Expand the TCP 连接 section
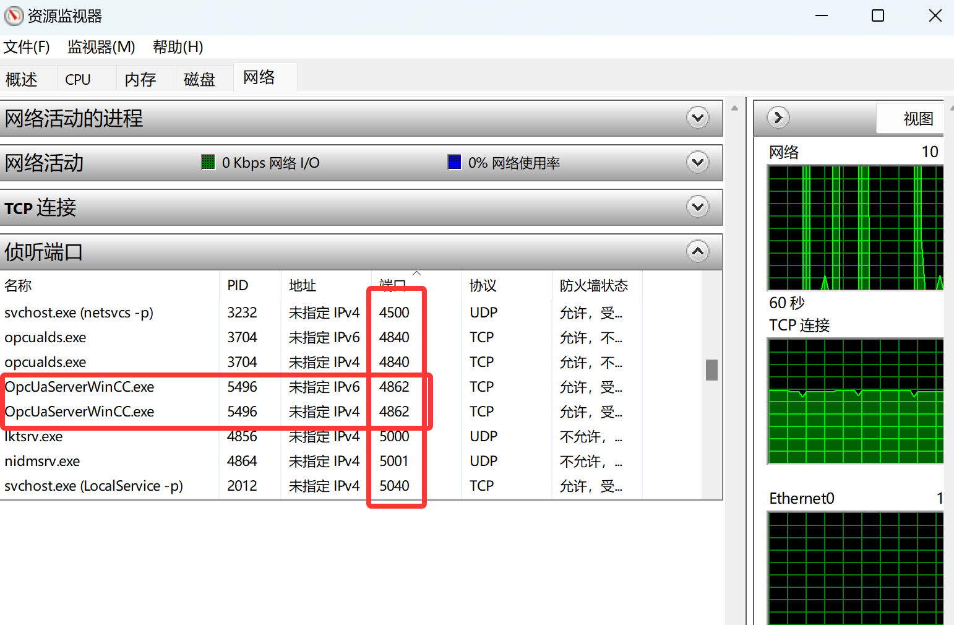 697,207
